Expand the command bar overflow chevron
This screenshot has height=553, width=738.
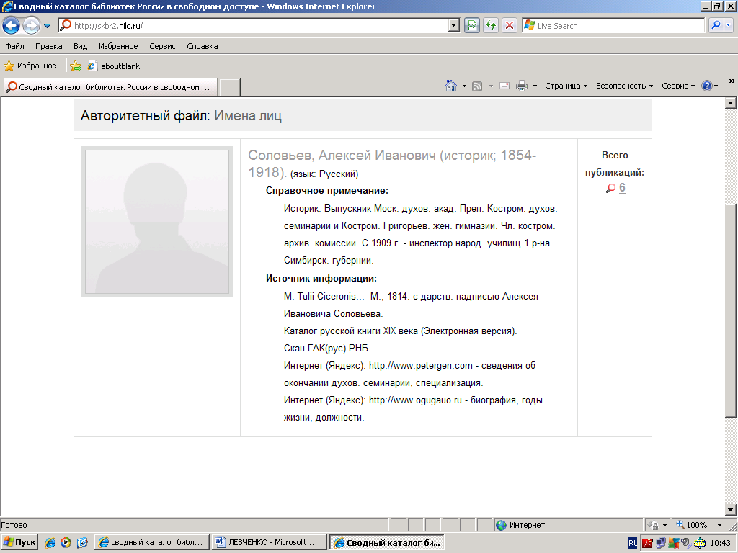click(732, 81)
